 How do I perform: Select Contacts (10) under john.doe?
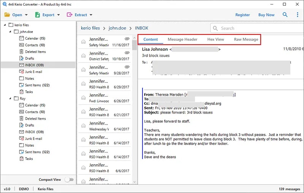[x=32, y=45]
